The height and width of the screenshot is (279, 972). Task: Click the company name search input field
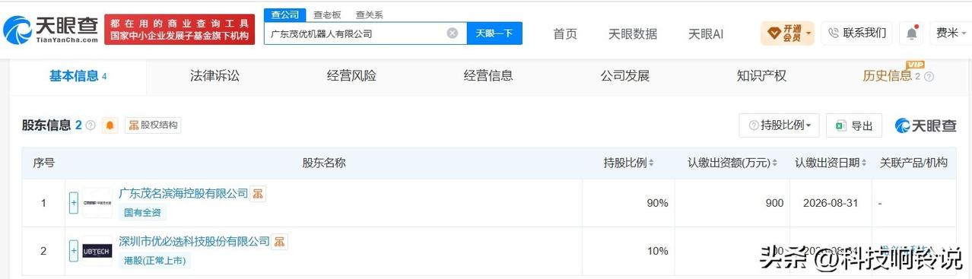coord(354,33)
